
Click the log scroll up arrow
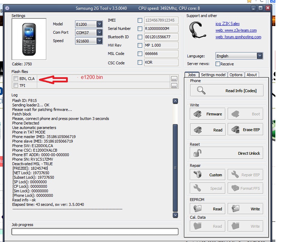coord(175,101)
